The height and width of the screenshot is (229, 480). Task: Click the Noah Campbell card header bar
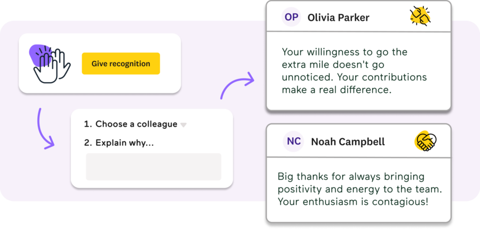359,141
